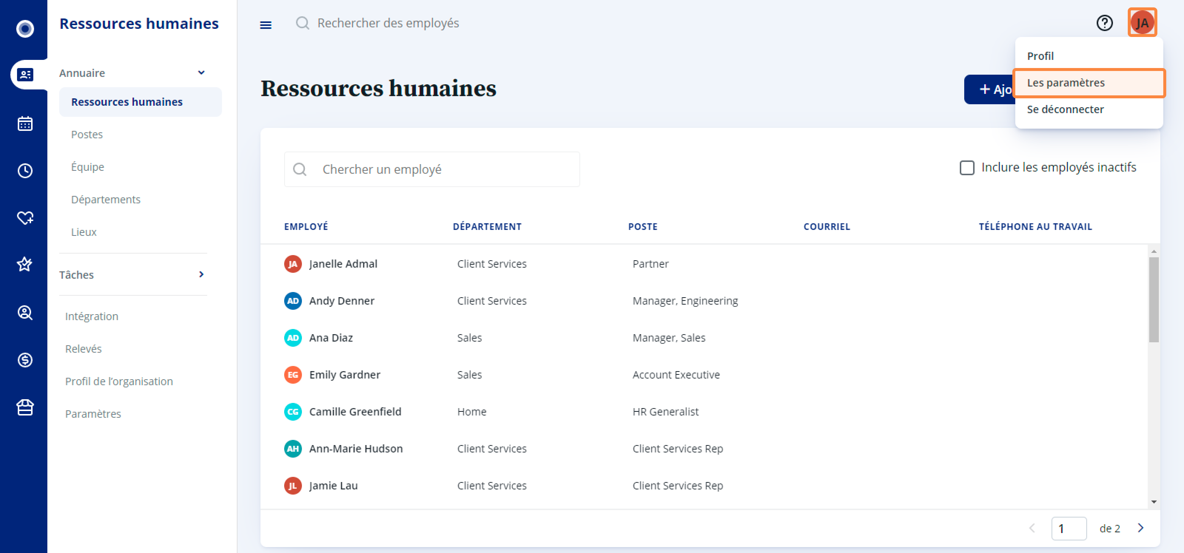Click HR Generalist post cell
Viewport: 1184px width, 553px height.
pos(666,412)
